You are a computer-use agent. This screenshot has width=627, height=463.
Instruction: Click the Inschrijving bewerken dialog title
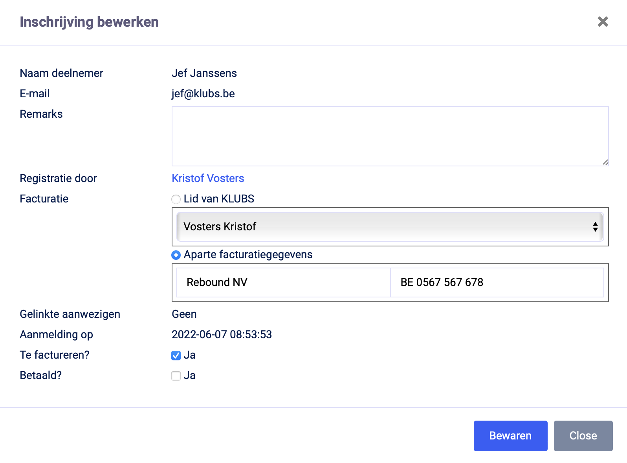(89, 22)
